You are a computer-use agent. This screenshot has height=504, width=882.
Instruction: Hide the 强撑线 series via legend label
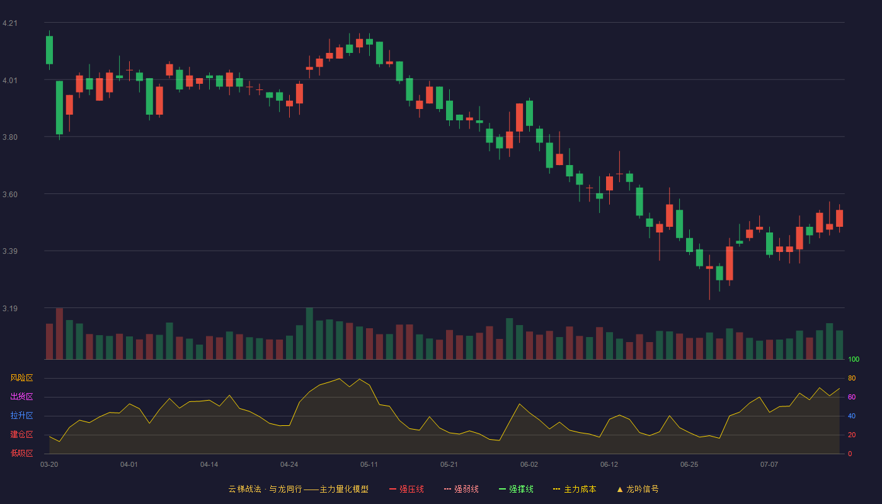tap(521, 489)
